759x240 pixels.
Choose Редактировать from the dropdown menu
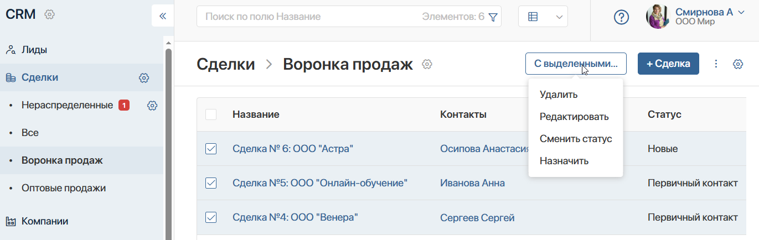[574, 117]
